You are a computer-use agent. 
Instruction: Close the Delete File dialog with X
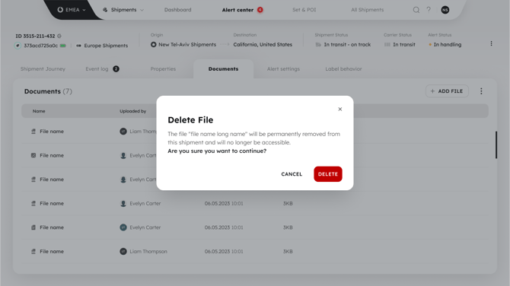340,110
